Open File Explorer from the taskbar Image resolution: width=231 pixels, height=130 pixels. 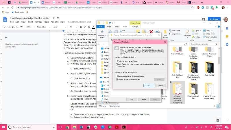74,127
